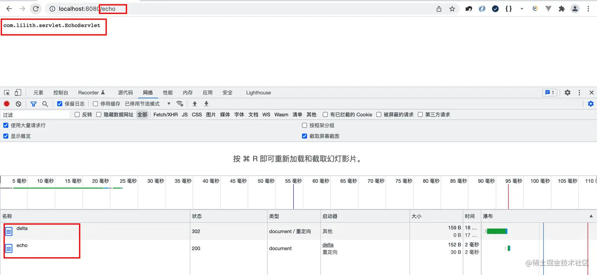The image size is (597, 275).
Task: Switch to 控制台 tab
Action: tap(61, 93)
